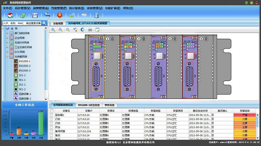Select EN1000-2 in the device tree
The width and height of the screenshot is (261, 146).
pos(25,66)
